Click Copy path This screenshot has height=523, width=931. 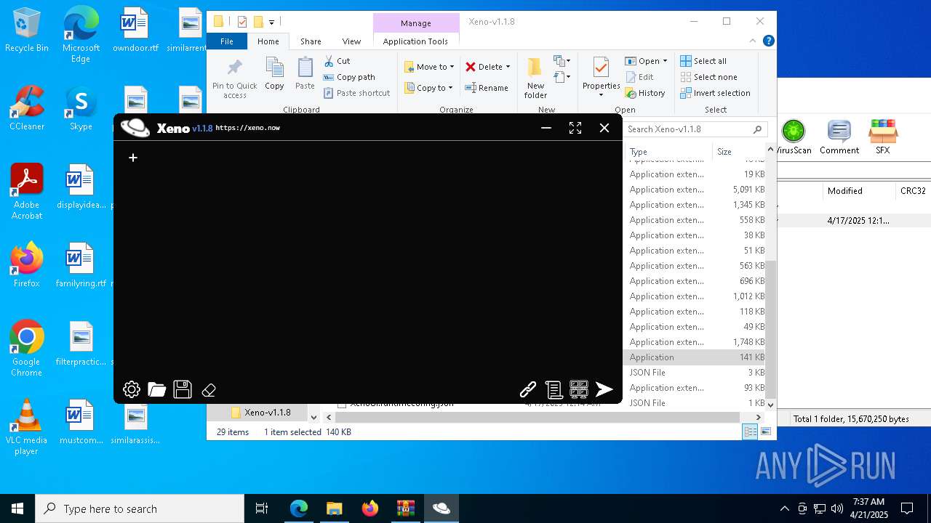[349, 77]
